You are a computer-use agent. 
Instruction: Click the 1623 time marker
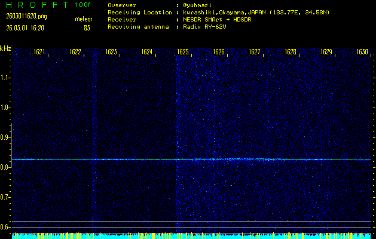coord(111,51)
